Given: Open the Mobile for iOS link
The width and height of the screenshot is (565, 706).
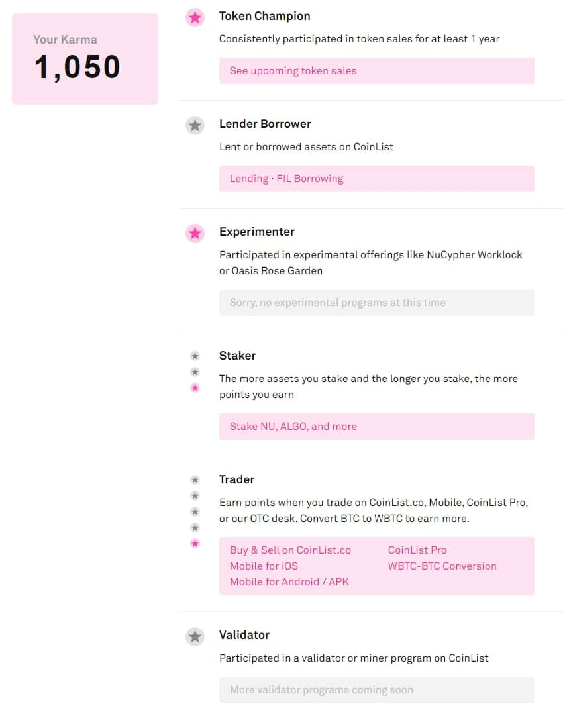Looking at the screenshot, I should (x=264, y=566).
